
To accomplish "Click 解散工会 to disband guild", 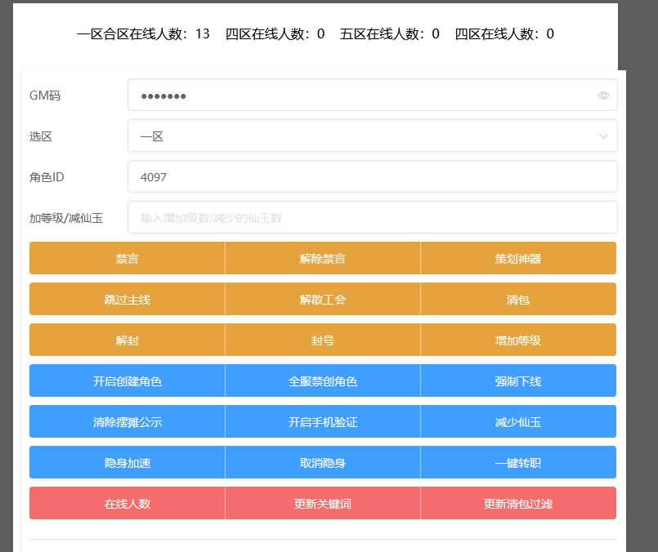I will tap(322, 299).
